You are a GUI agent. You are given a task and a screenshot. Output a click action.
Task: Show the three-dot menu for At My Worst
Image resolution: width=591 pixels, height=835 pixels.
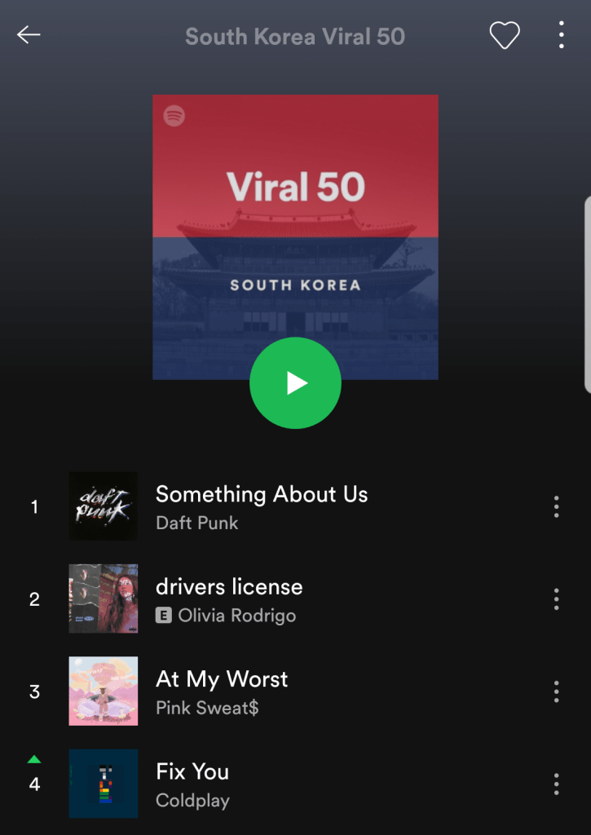click(x=557, y=691)
